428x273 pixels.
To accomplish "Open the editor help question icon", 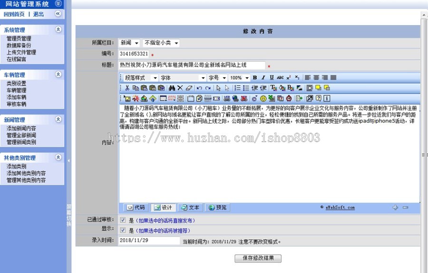I will (x=319, y=98).
